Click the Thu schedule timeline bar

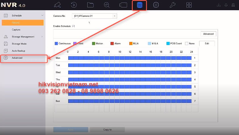pyautogui.click(x=130, y=79)
